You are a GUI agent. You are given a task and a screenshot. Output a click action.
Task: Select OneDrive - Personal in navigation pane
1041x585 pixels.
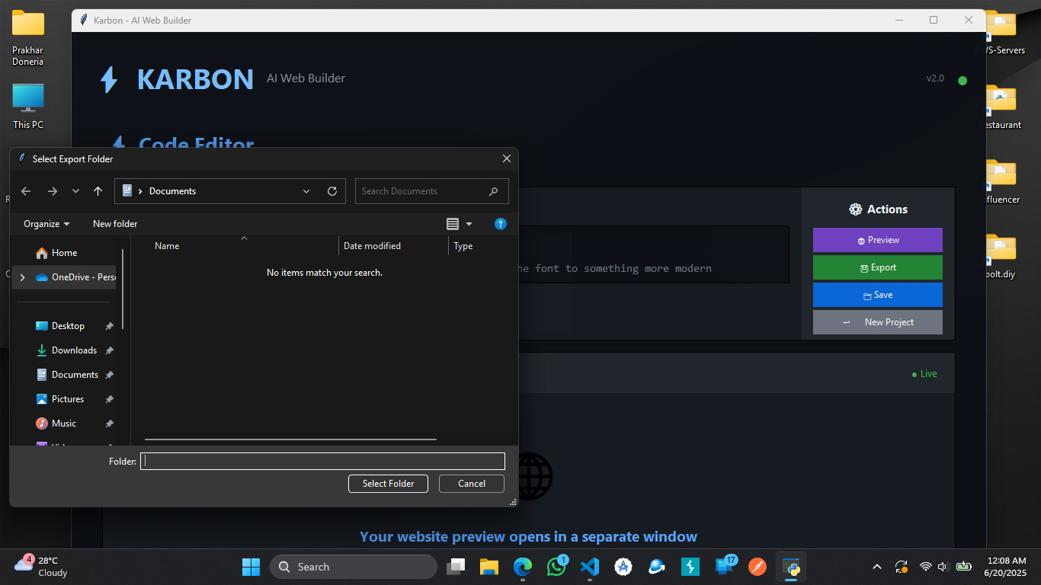75,277
